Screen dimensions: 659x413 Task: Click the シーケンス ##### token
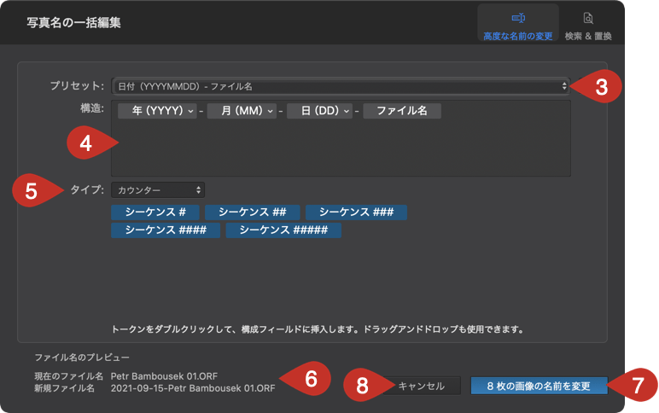(283, 230)
